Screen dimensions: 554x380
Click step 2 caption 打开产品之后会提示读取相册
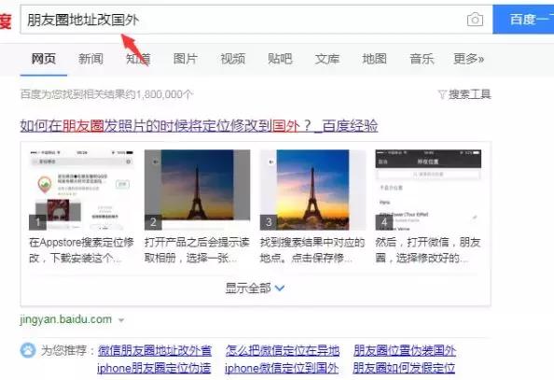coord(197,250)
